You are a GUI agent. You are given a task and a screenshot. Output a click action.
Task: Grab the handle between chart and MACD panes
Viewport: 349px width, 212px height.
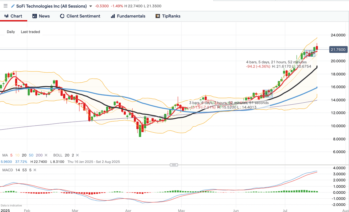point(174,165)
